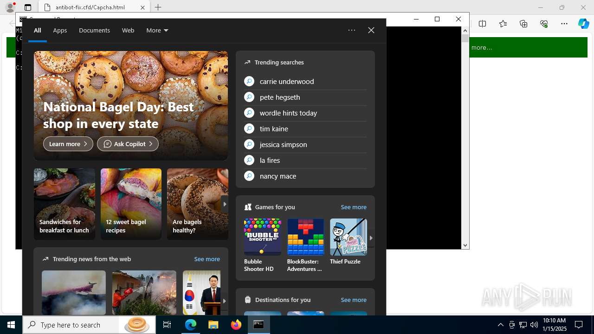This screenshot has width=594, height=334.
Task: Switch to Command Prompt in the taskbar
Action: 259,325
